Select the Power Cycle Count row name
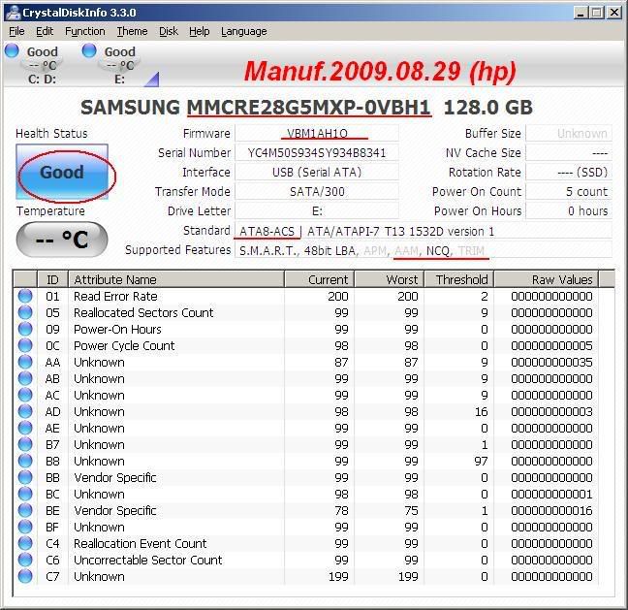This screenshot has height=610, width=628. point(124,345)
